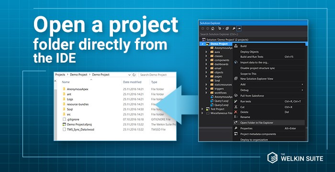Toggle the Preview Selected Items toolbar button
This screenshot has height=172, width=335.
(239, 29)
